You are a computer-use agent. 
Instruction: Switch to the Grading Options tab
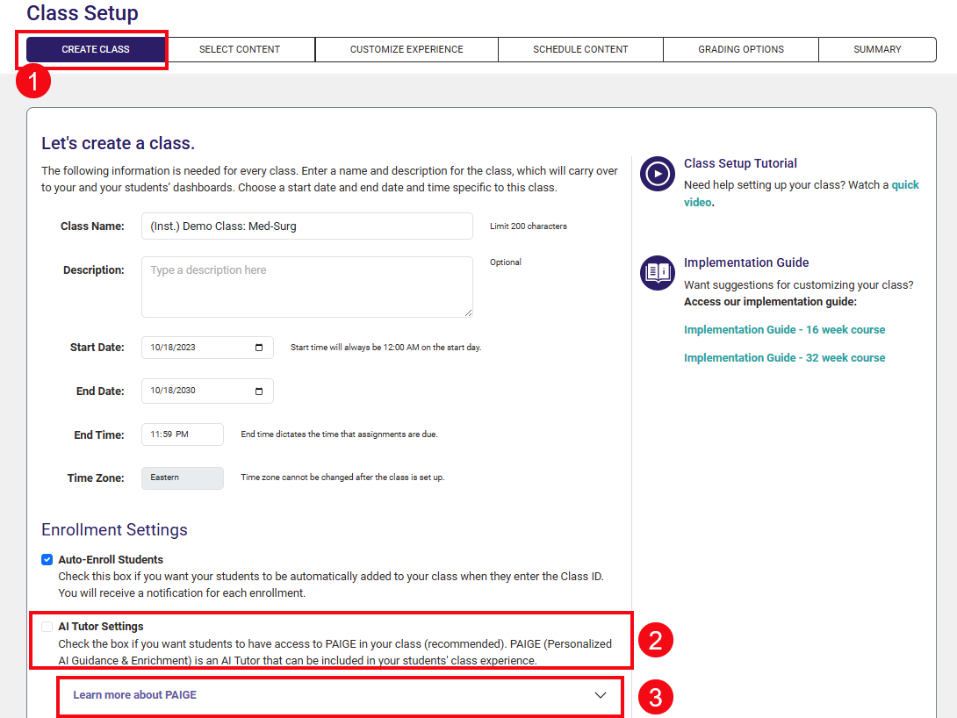pos(741,49)
